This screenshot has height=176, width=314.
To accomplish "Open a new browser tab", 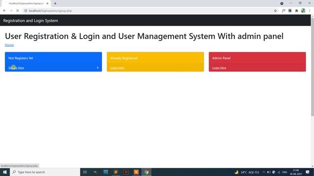I will (x=55, y=3).
